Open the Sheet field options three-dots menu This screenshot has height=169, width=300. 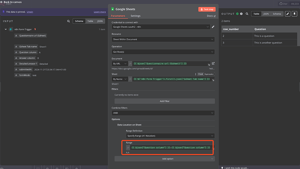pyautogui.click(x=195, y=74)
